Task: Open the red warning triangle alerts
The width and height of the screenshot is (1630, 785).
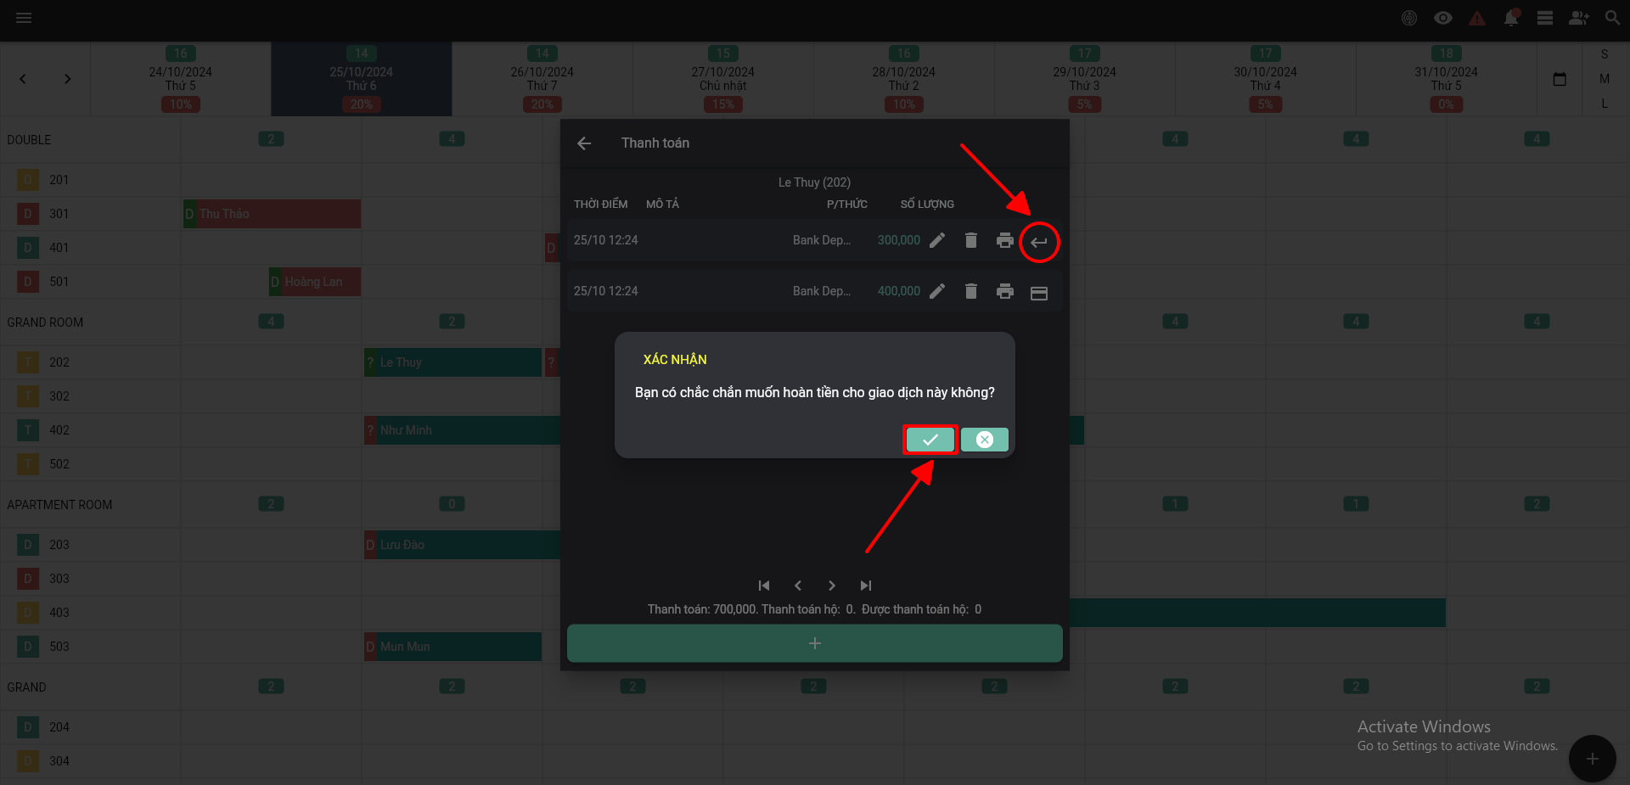Action: [x=1477, y=18]
